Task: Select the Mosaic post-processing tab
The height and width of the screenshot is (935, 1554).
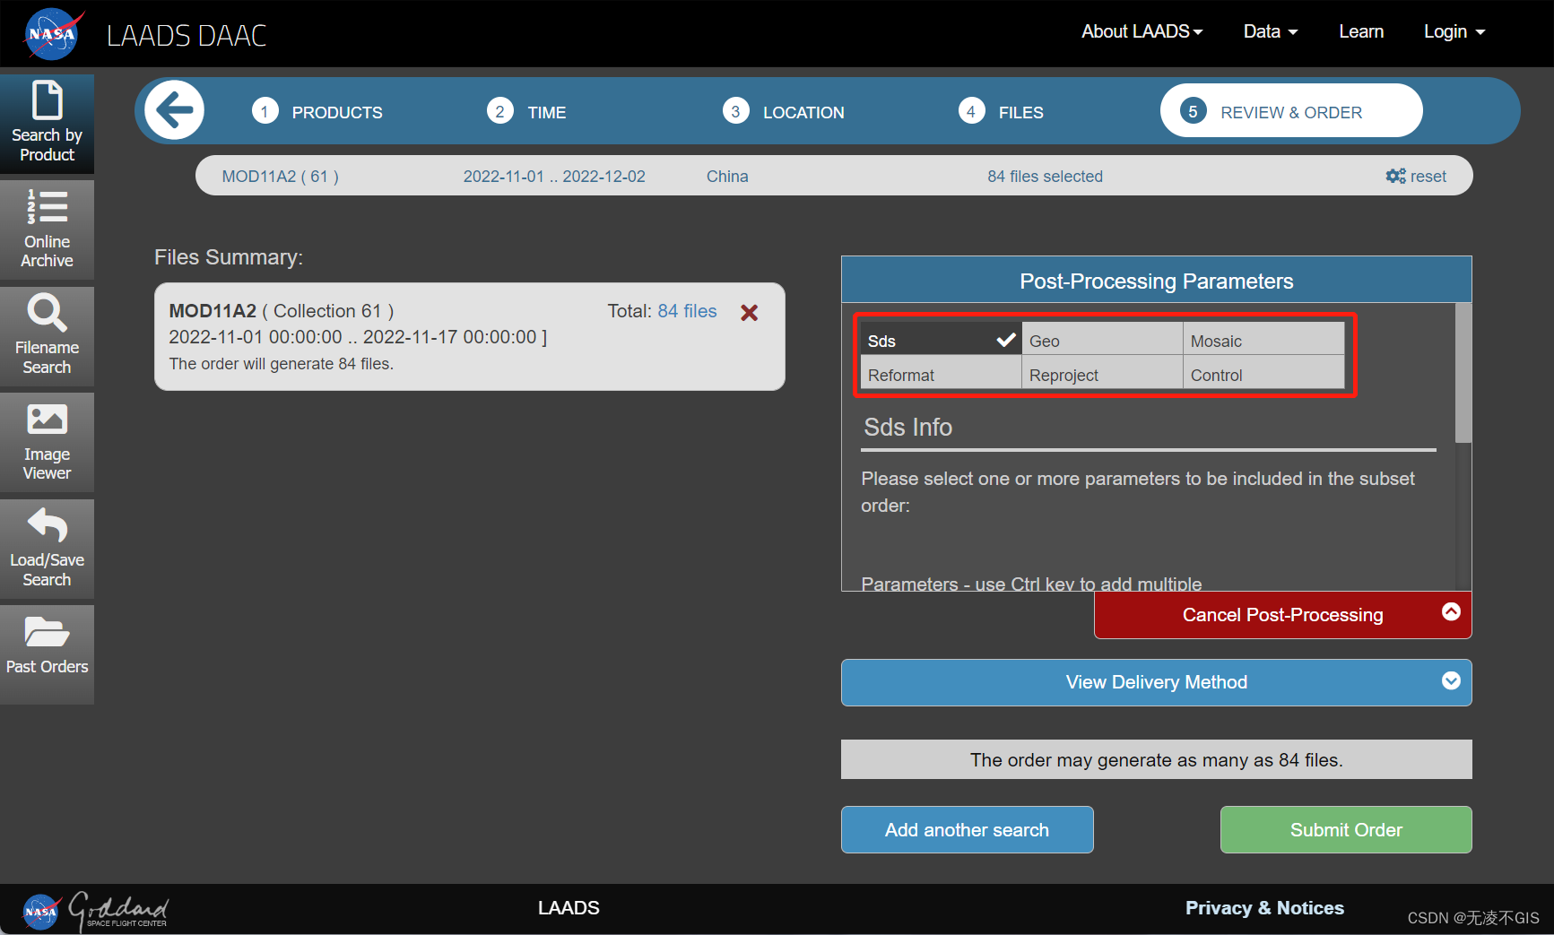Action: pyautogui.click(x=1263, y=339)
